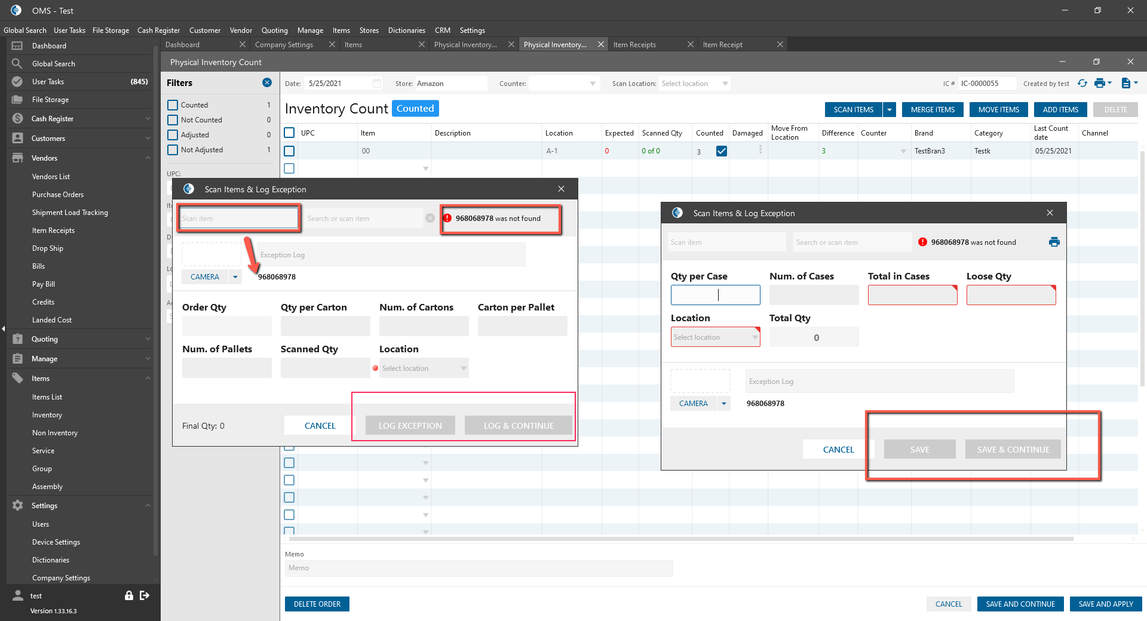
Task: Click the Qty per Case input field
Action: coord(715,295)
